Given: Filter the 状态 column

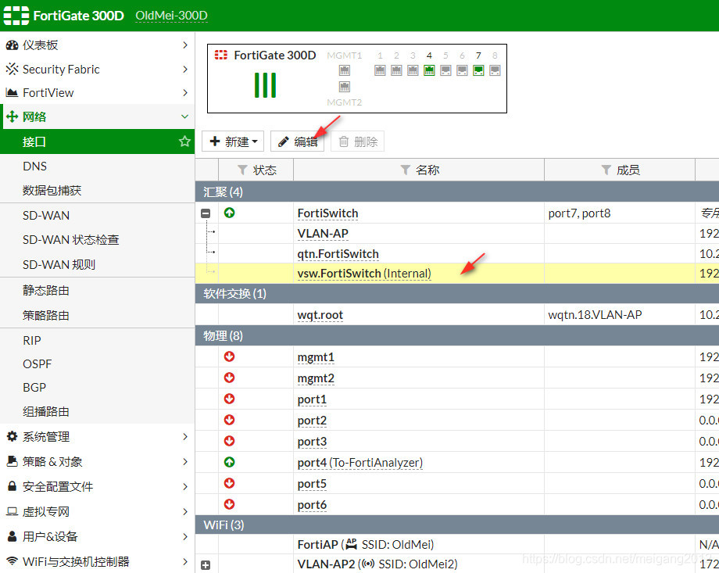Looking at the screenshot, I should coord(243,170).
